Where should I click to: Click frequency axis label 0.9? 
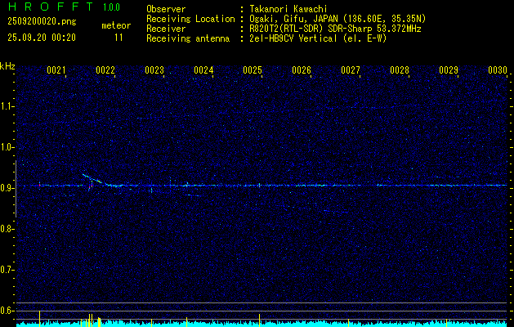point(6,188)
